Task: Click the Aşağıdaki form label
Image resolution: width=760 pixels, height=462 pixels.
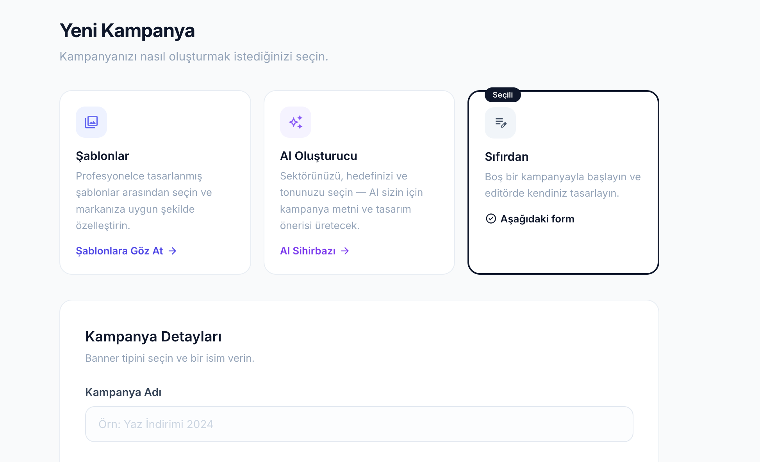Action: click(538, 219)
